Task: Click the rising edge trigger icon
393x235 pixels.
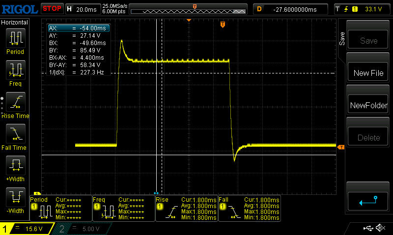Action: coord(346,9)
